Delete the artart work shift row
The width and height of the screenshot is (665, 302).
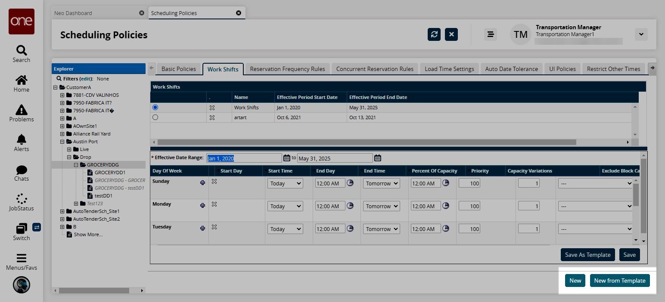pos(212,117)
